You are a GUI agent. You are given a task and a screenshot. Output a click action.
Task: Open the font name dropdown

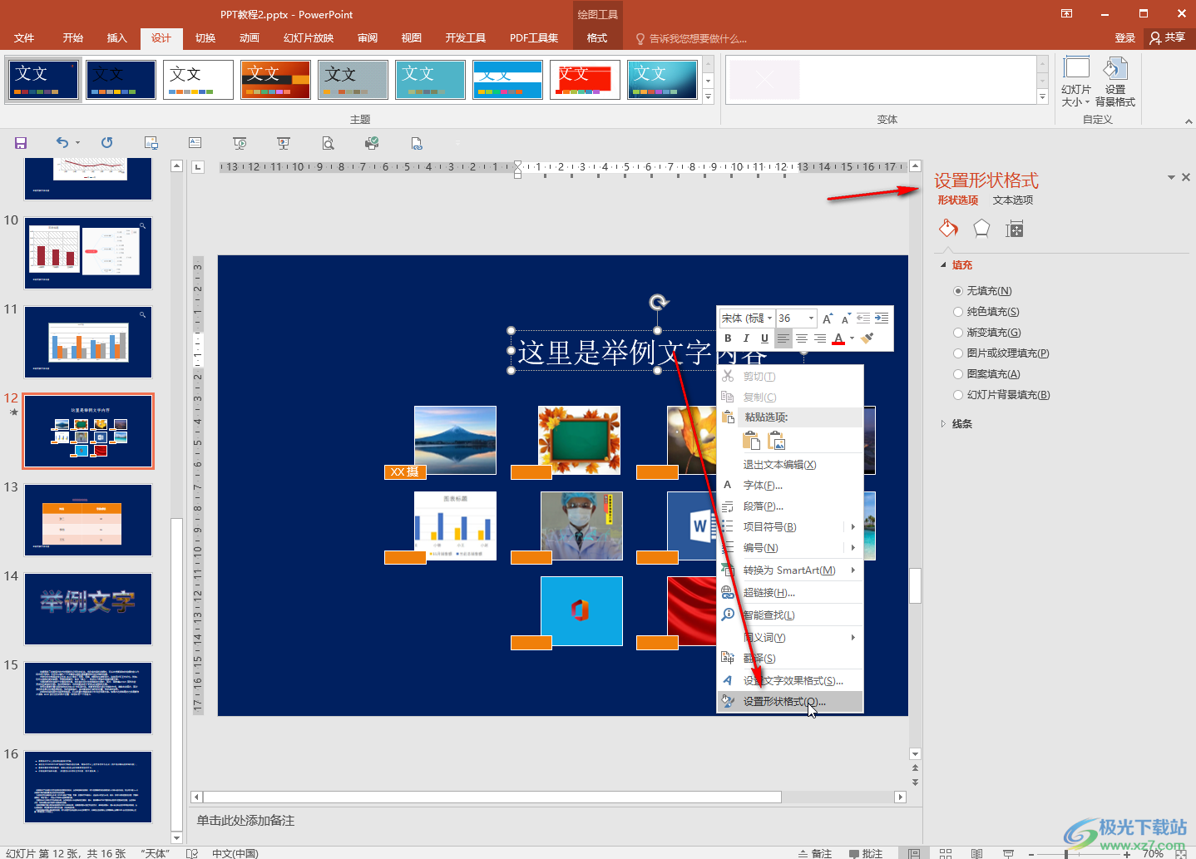coord(770,318)
